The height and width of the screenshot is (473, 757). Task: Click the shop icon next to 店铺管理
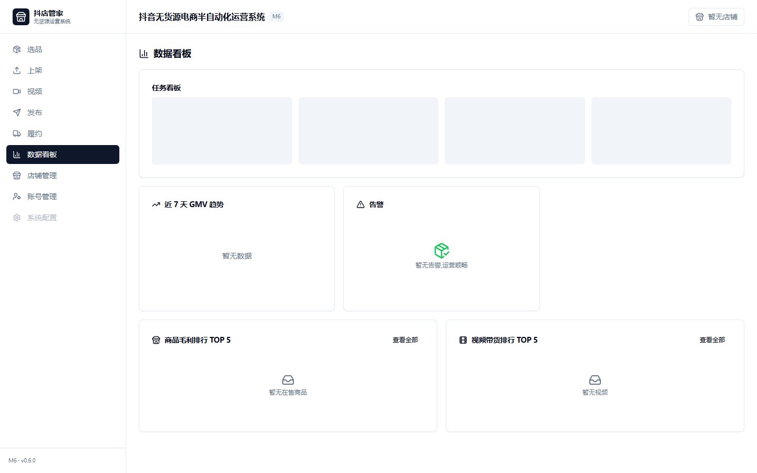[17, 176]
